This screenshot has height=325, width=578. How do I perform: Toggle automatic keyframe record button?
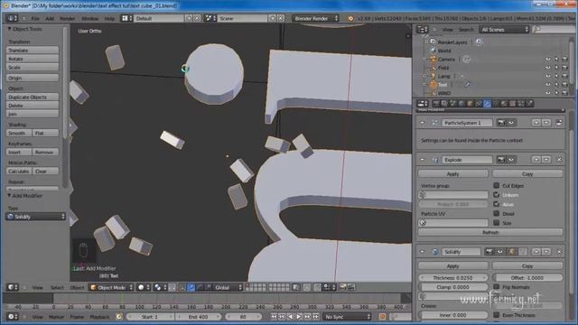[x=382, y=317]
